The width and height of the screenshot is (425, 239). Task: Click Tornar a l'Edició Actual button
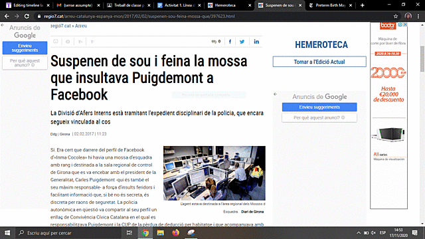[319, 62]
